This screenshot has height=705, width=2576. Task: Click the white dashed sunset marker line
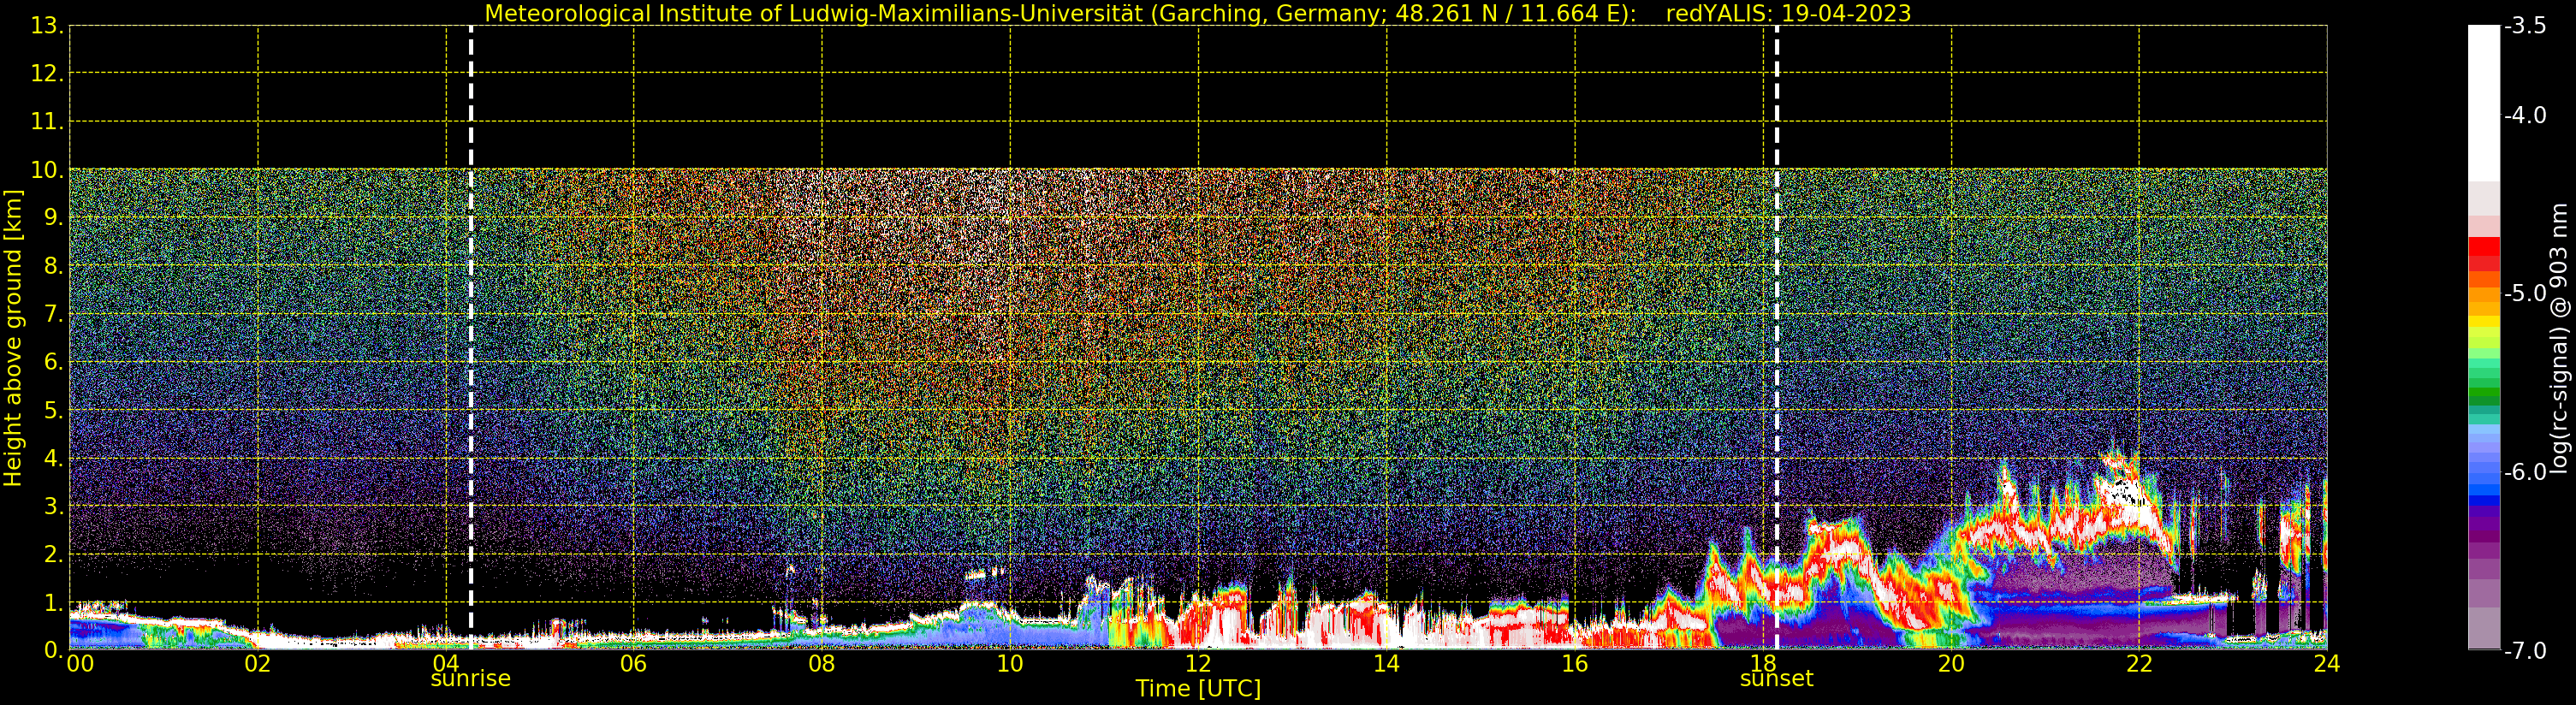1777,338
